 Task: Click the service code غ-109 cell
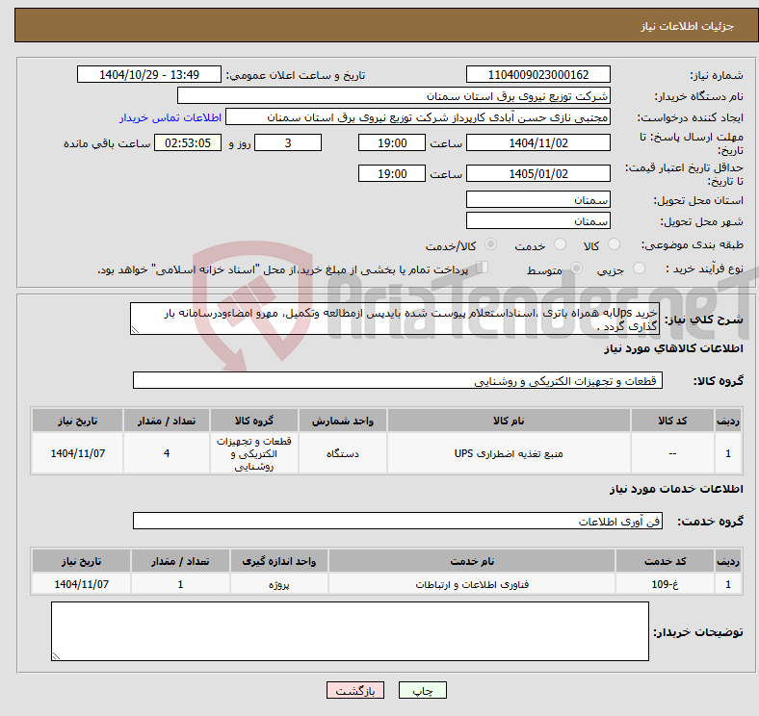pyautogui.click(x=666, y=584)
